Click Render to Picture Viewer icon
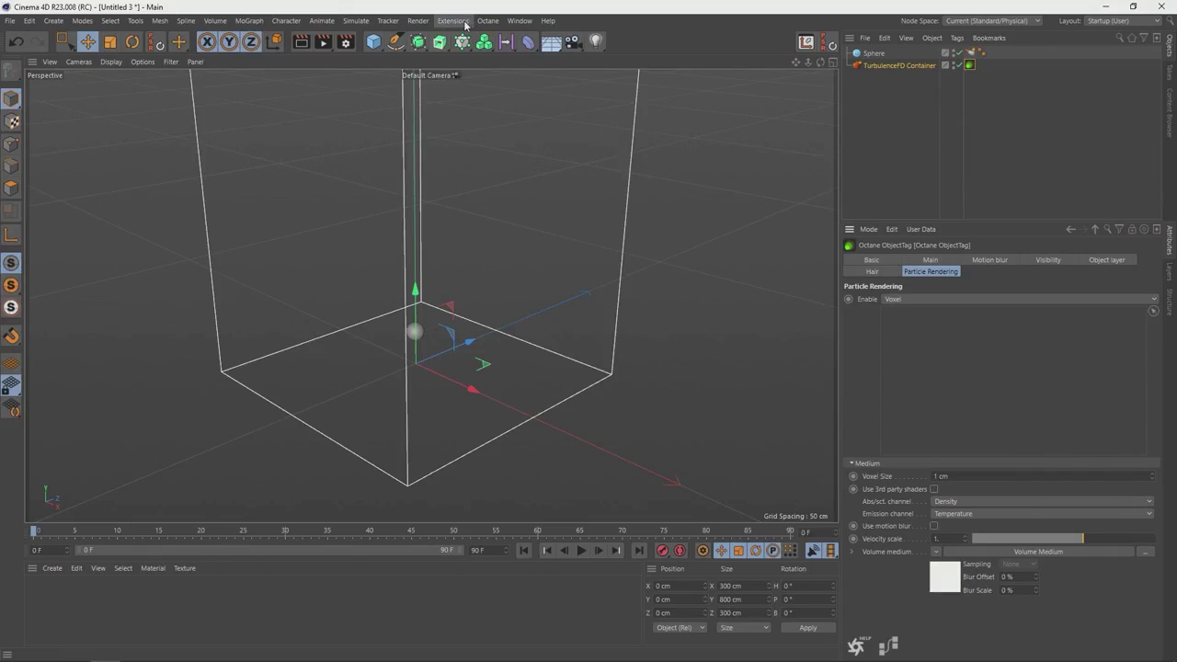 coord(323,41)
